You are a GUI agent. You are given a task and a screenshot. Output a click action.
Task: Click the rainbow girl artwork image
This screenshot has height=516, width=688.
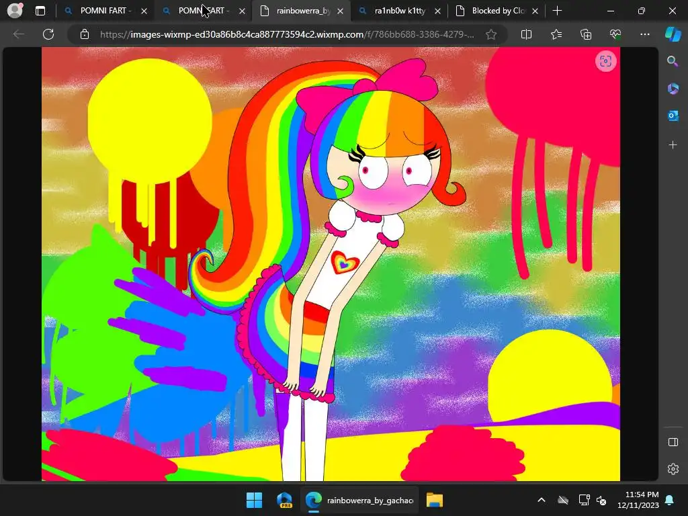(331, 264)
